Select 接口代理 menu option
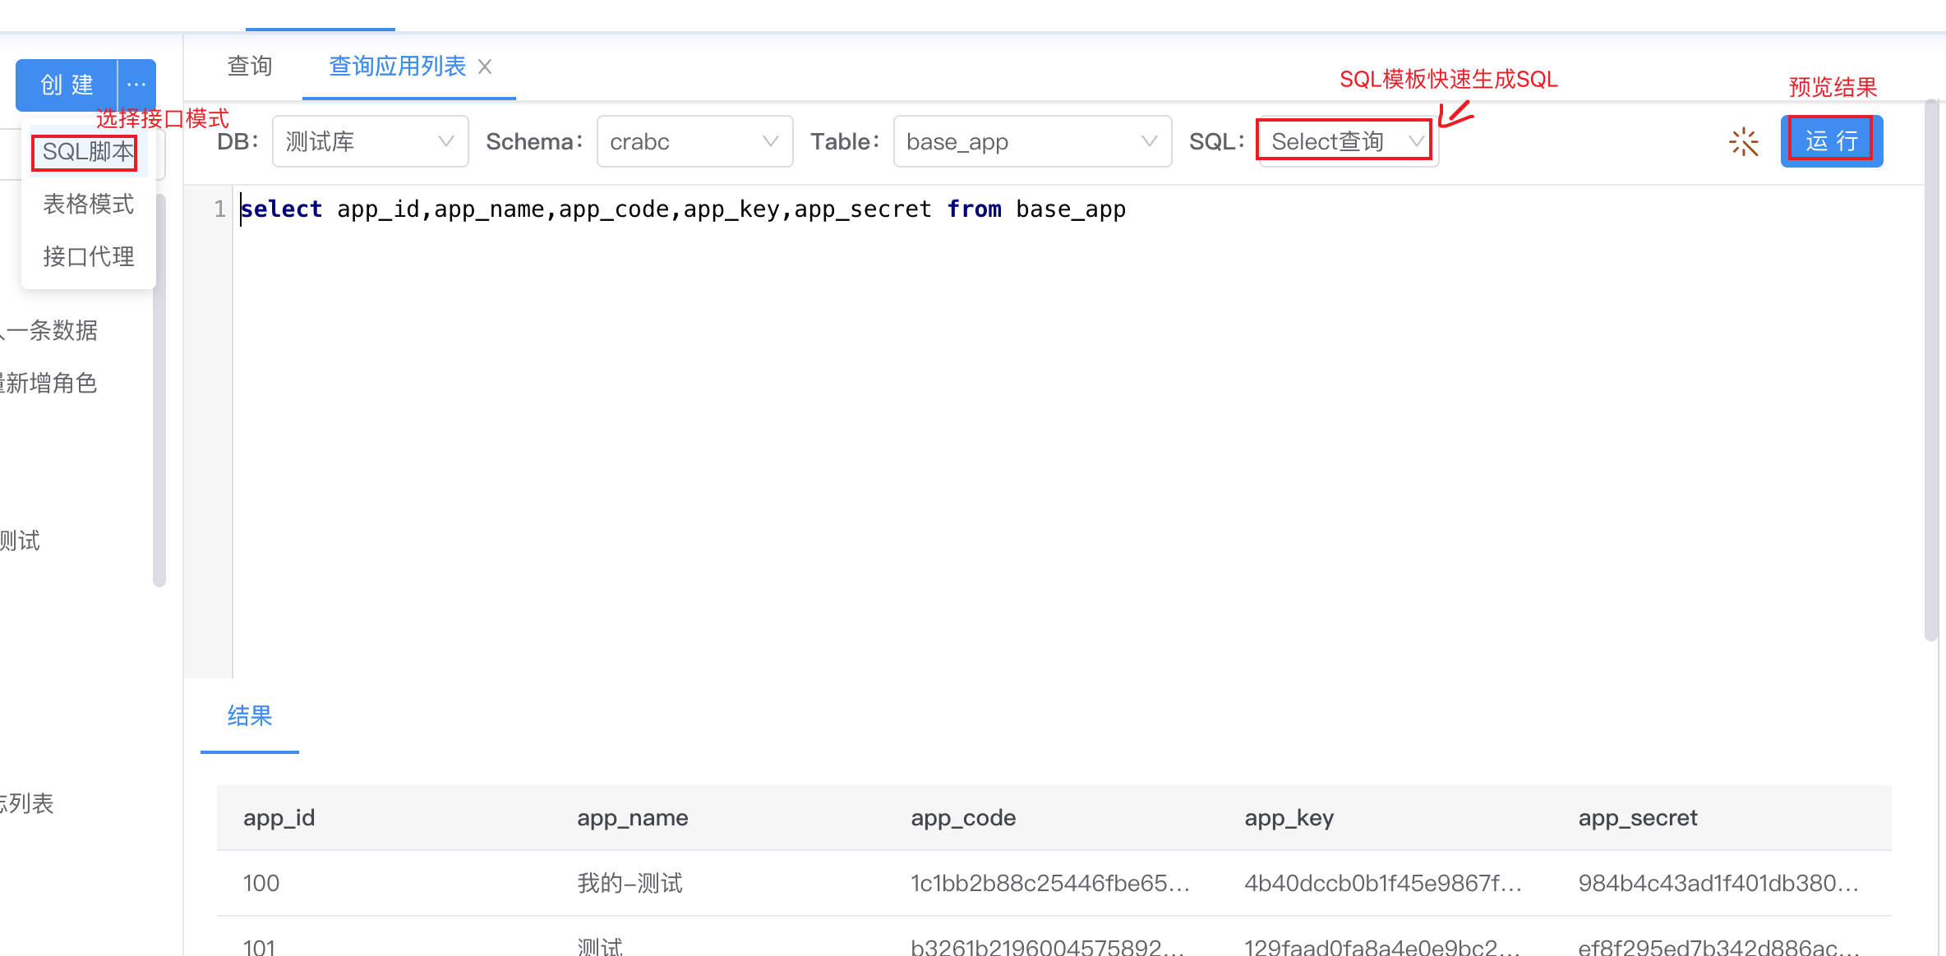 pyautogui.click(x=88, y=256)
